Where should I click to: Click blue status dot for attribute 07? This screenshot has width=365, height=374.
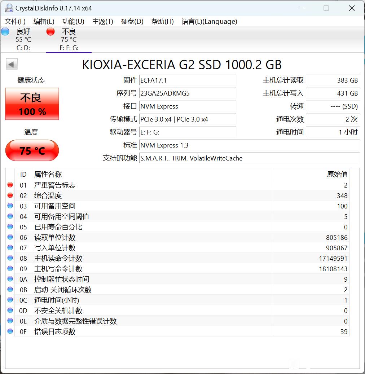point(10,247)
